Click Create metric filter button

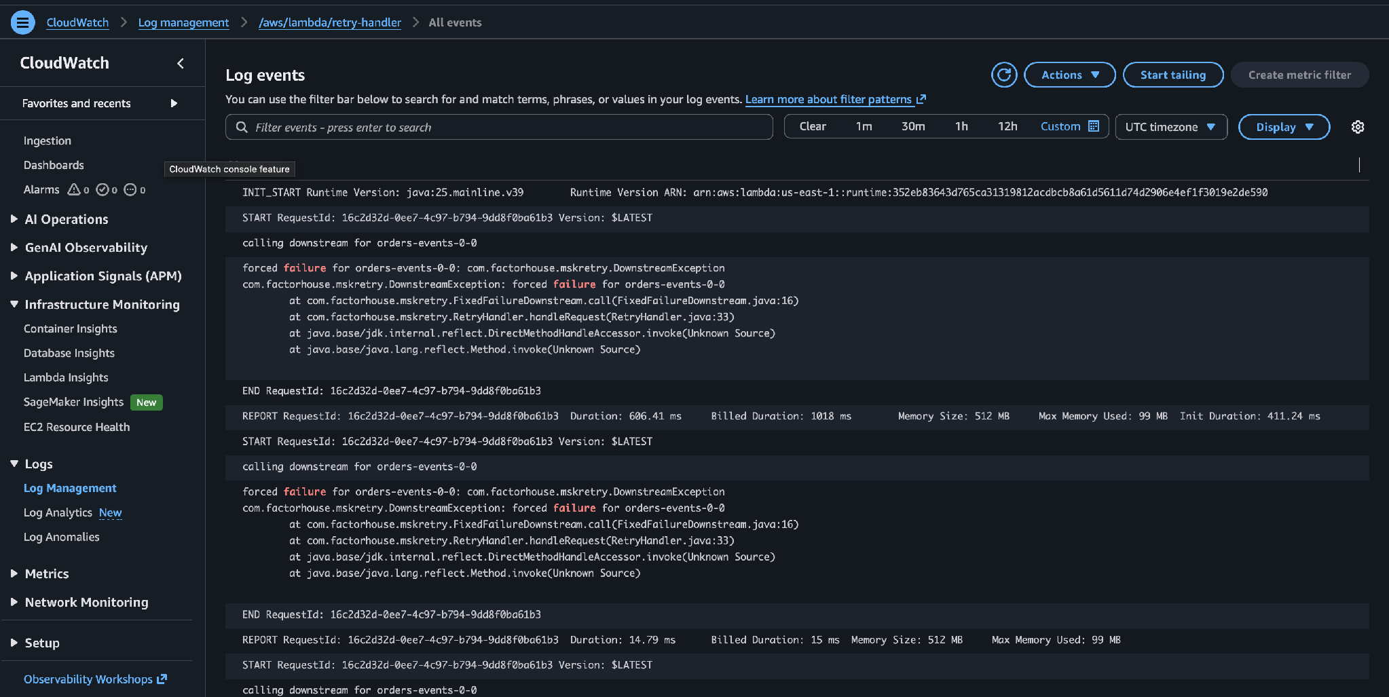[x=1299, y=75]
